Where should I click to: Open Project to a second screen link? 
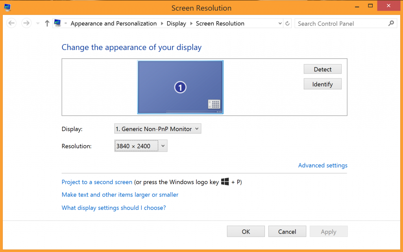[x=97, y=182]
